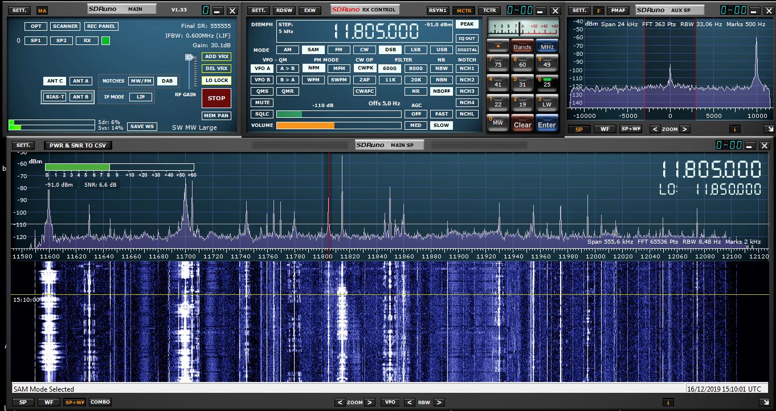Viewport: 776px width, 411px height.
Task: Click the green RX indicator square
Action: [105, 40]
